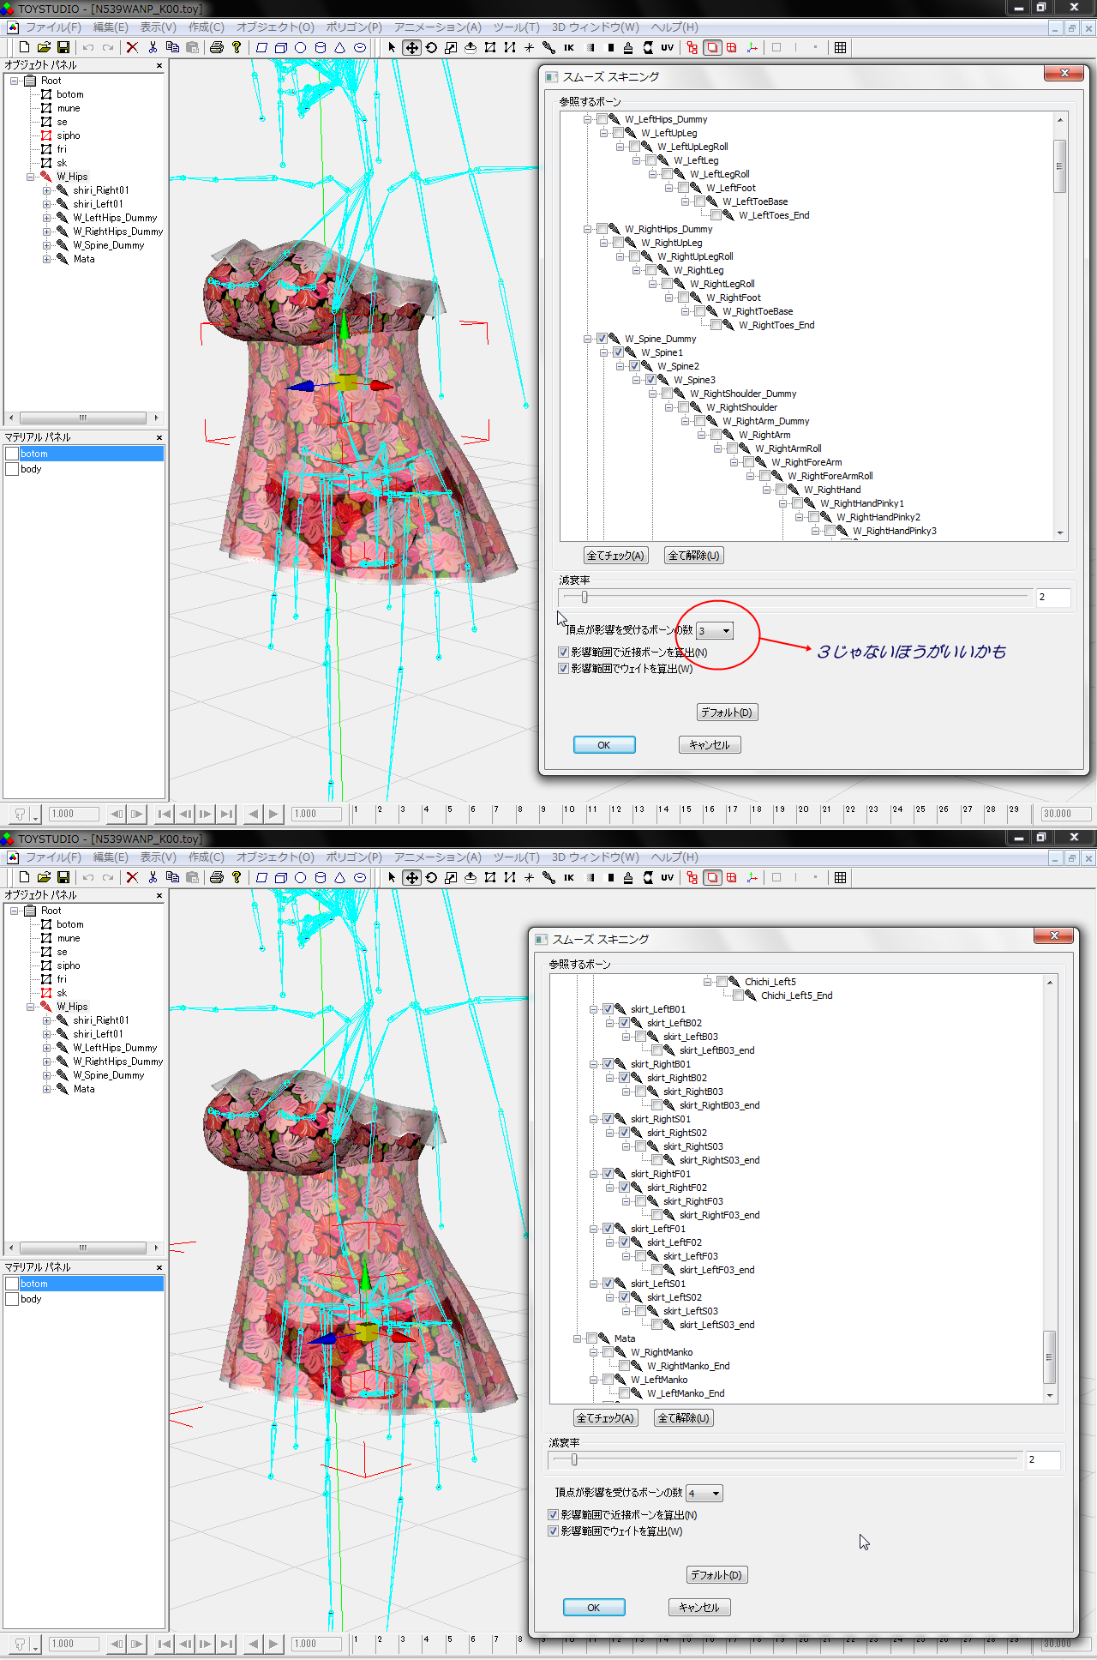Image resolution: width=1097 pixels, height=1660 pixels.
Task: Open the ファイル(F) menu in the upper window
Action: [53, 27]
